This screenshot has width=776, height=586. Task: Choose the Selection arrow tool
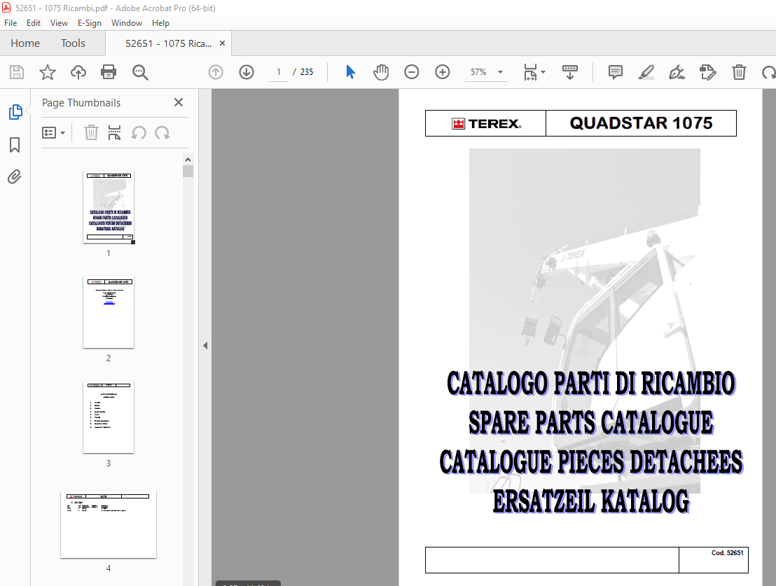pos(350,72)
